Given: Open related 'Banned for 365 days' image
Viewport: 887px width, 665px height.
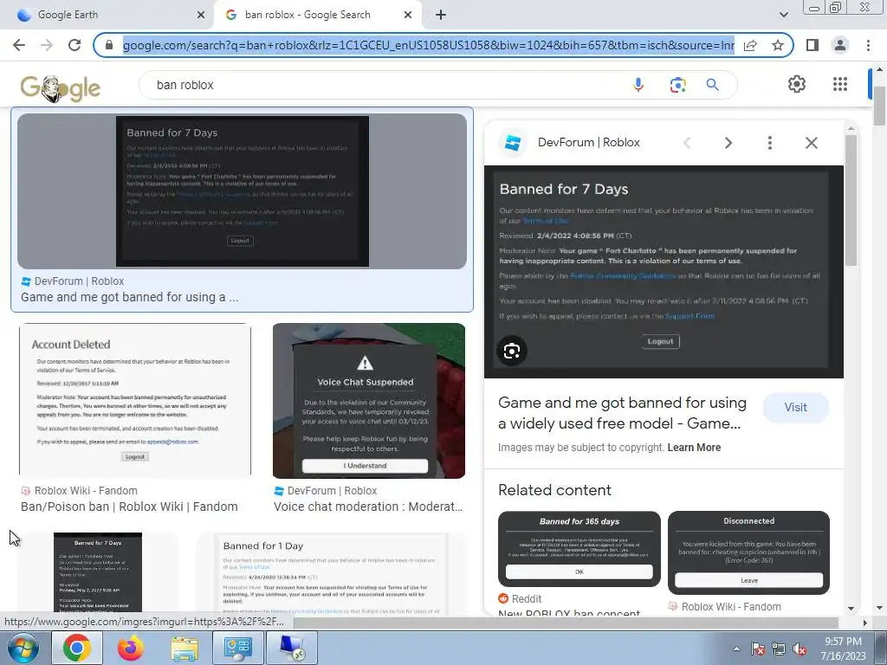Looking at the screenshot, I should pos(579,549).
